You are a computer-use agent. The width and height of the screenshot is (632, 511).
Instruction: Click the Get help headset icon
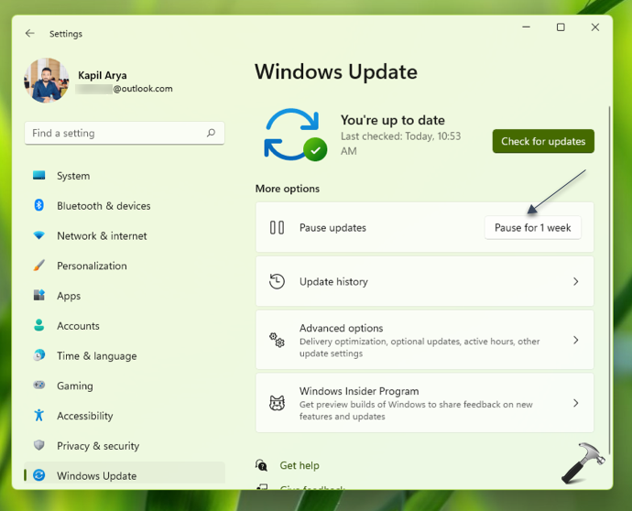pyautogui.click(x=261, y=465)
